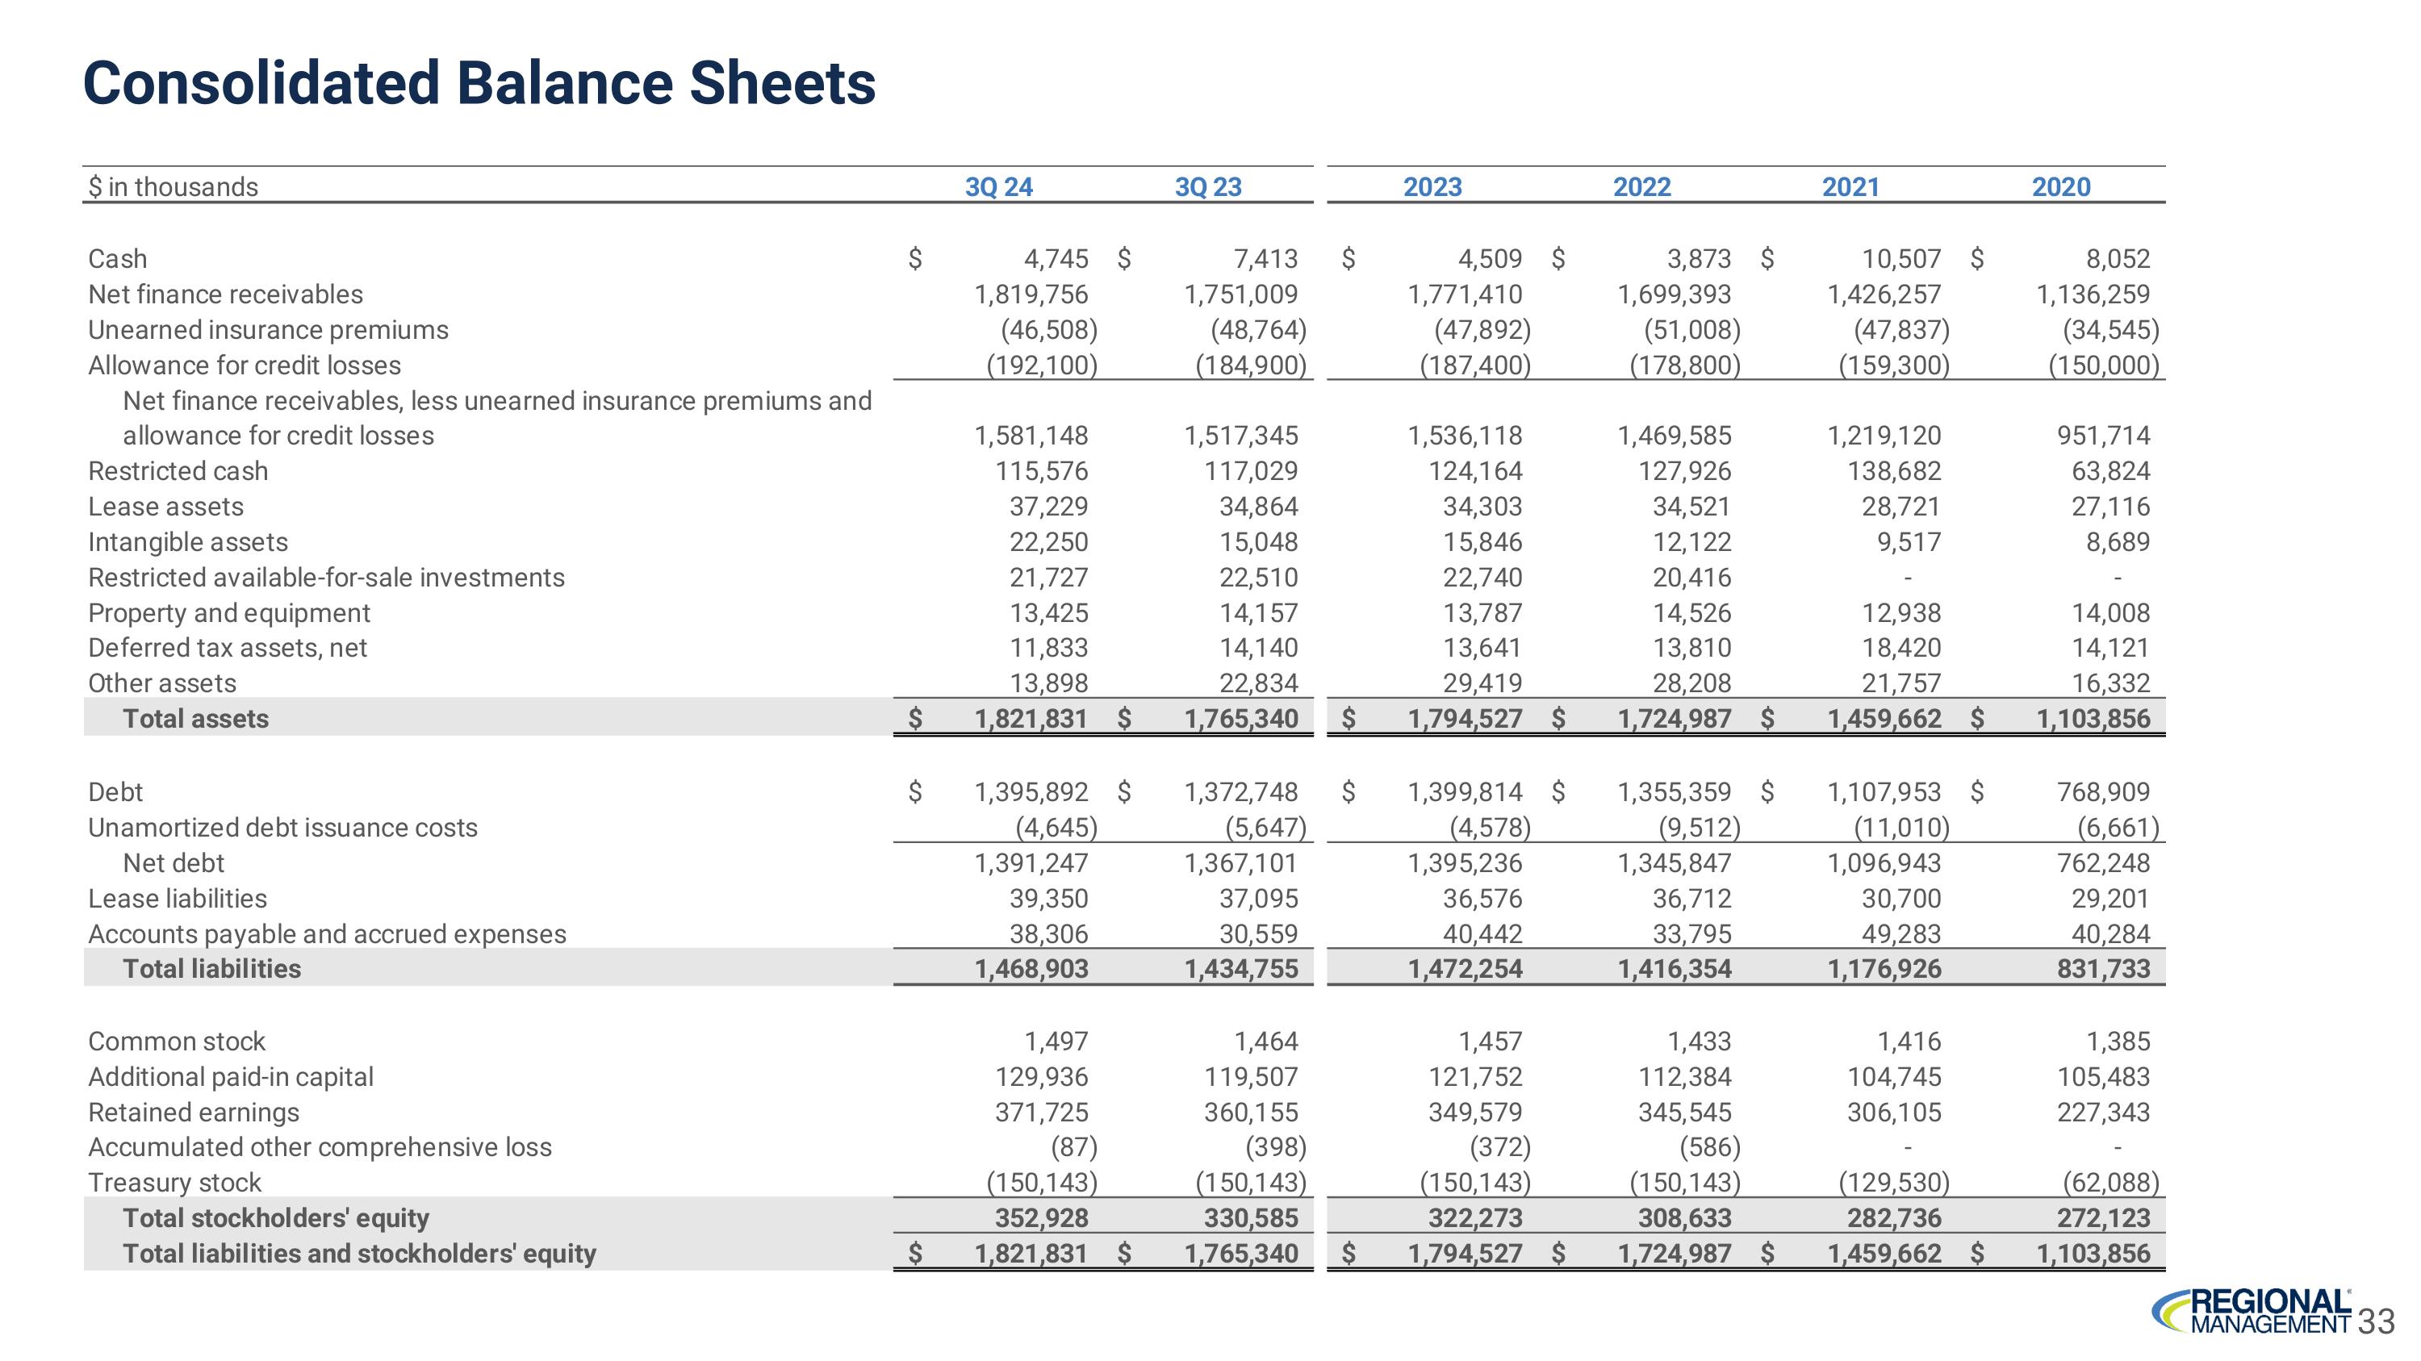Select the 3Q 24 column header
2421x1361 pixels.
(x=998, y=187)
